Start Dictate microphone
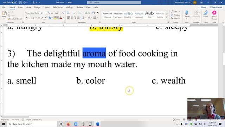Screen dimensions: 225x127 point(187,14)
